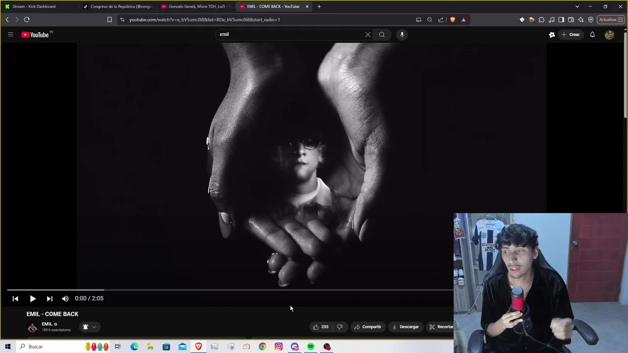Close the EMIL - COME BACK tab
Viewport: 628px width, 353px height.
coord(307,6)
